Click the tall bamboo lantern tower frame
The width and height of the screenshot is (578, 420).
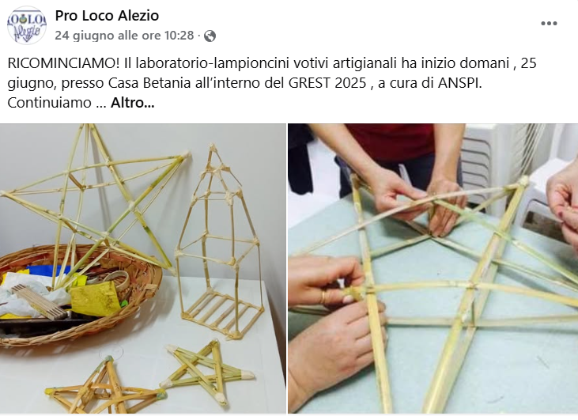(x=219, y=241)
